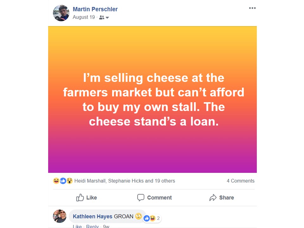Viewport: 304px width, 228px height.
Task: Open the three-dot post options menu
Action: click(x=252, y=8)
